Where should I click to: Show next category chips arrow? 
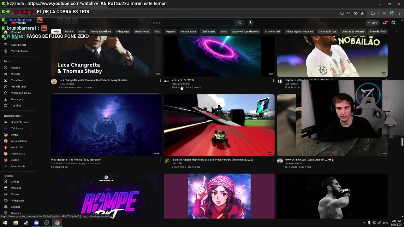click(396, 32)
